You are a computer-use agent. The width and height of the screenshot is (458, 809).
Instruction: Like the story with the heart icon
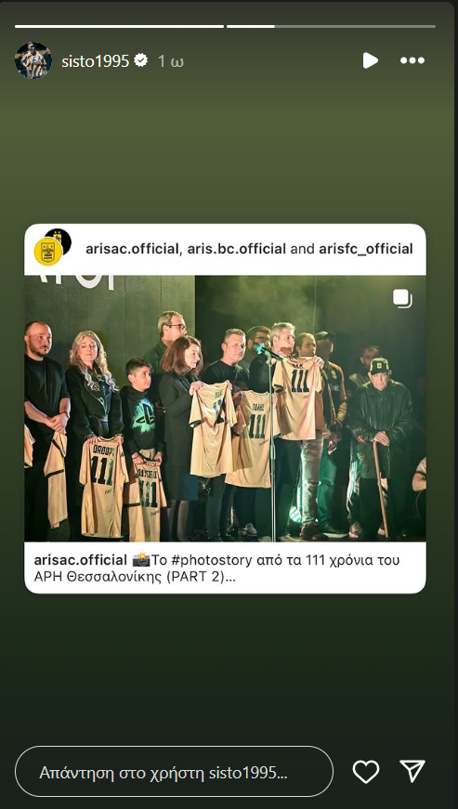pyautogui.click(x=366, y=772)
